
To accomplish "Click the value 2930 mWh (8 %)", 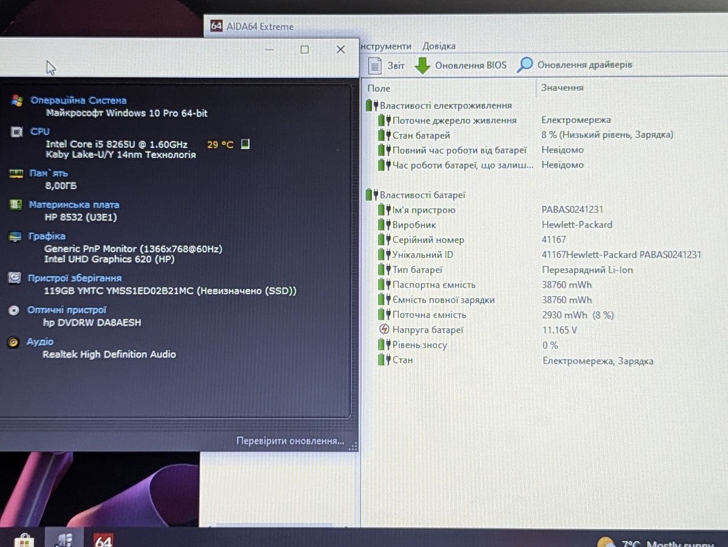I will pyautogui.click(x=578, y=315).
